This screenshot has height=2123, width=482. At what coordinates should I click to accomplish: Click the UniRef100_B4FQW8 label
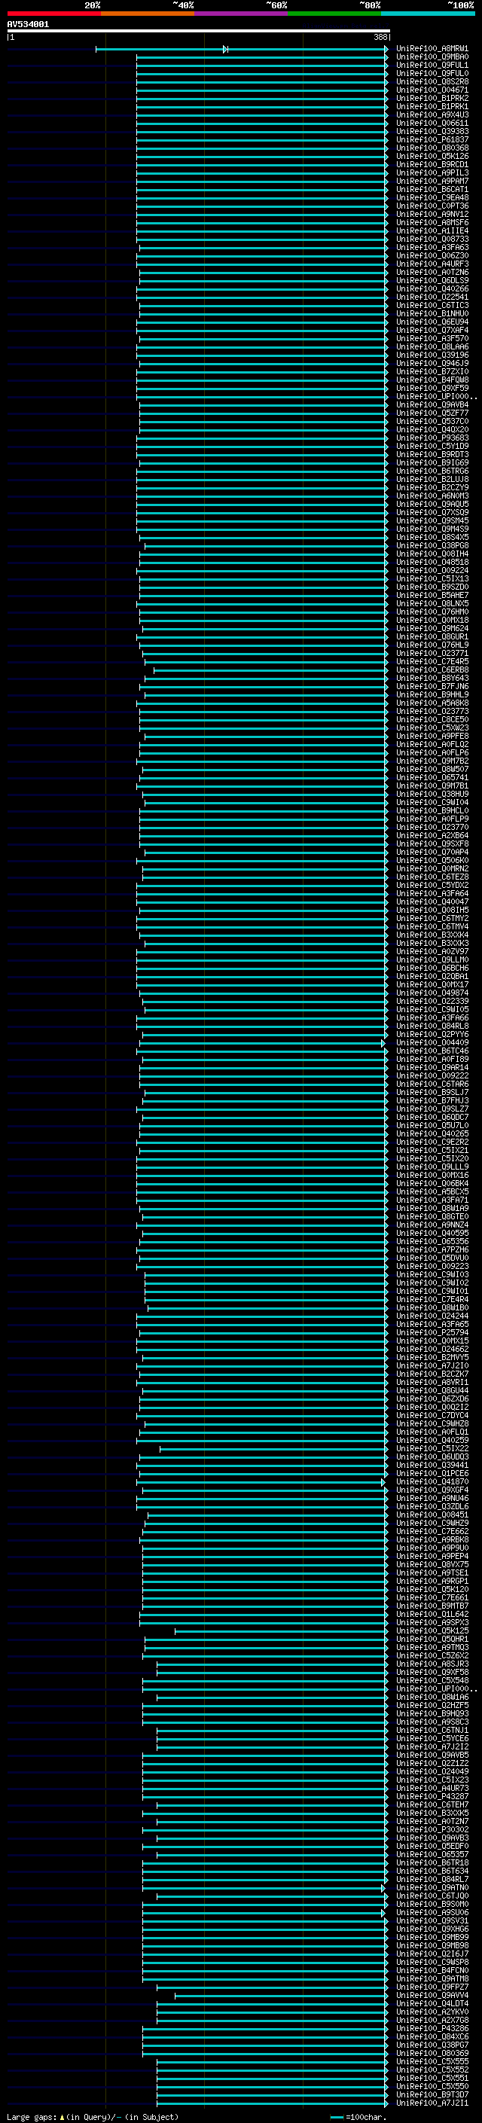point(432,380)
